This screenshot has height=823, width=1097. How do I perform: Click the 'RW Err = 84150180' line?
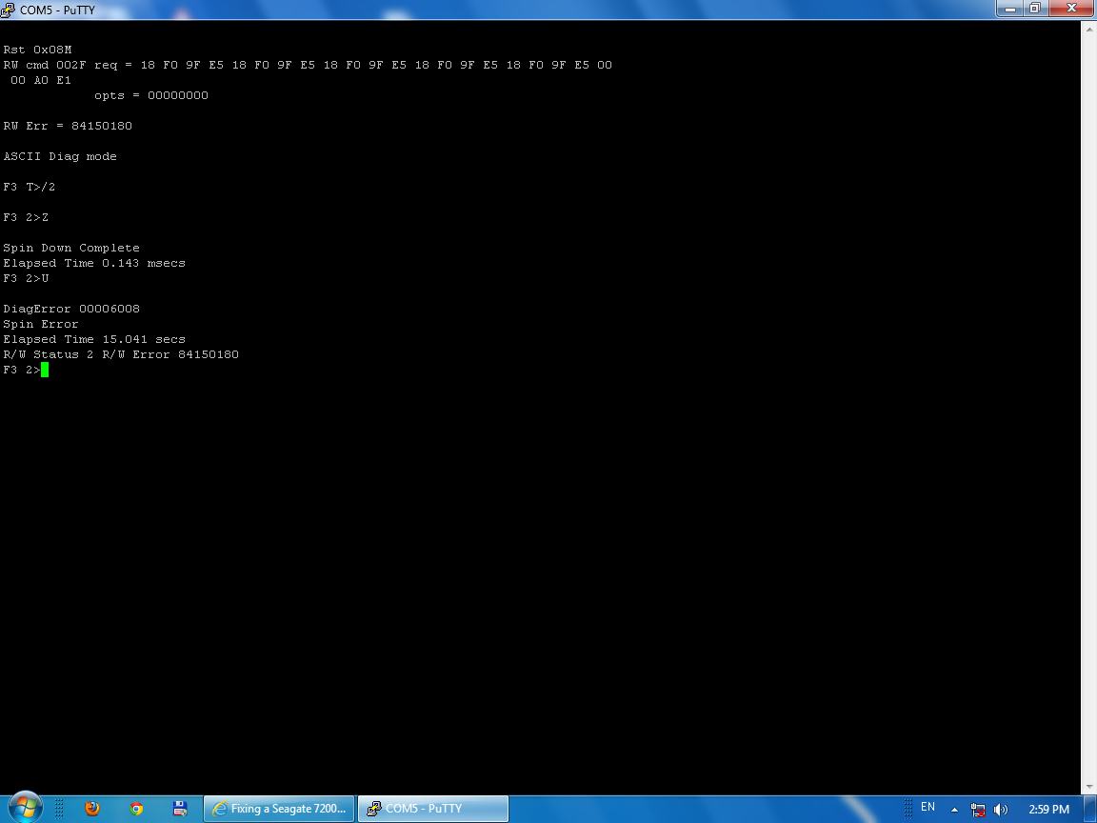[x=68, y=126]
